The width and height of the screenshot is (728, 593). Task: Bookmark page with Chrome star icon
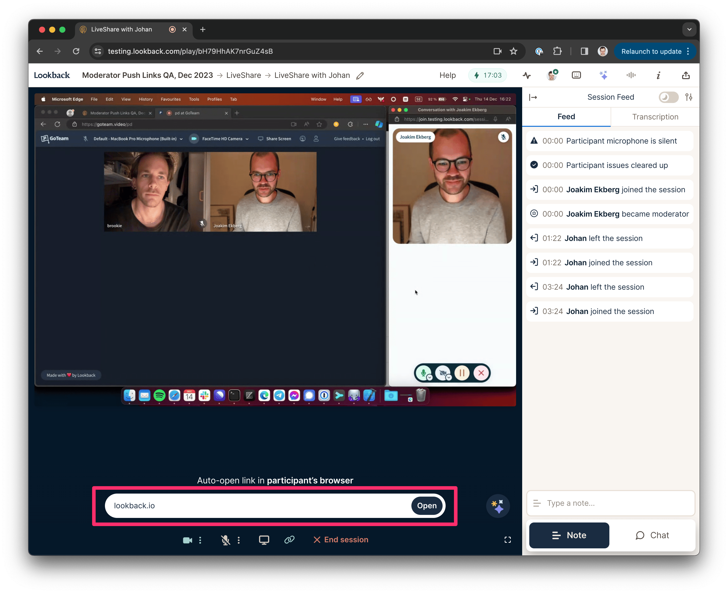[x=513, y=51]
